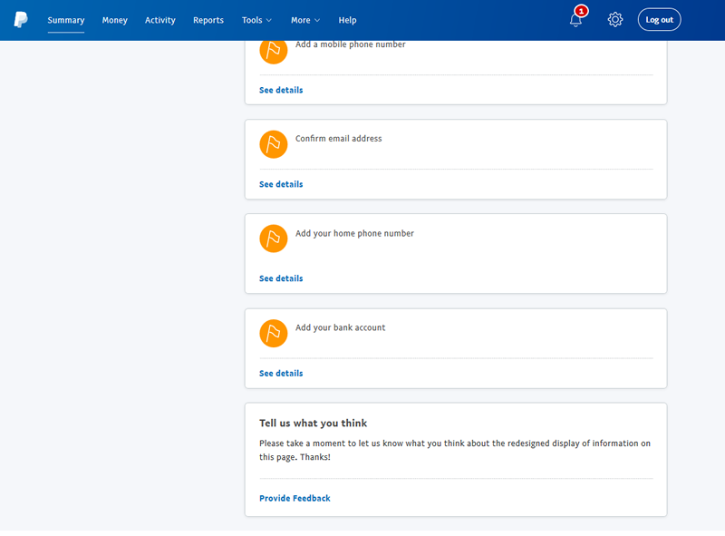725x536 pixels.
Task: Go to the Summary tab
Action: click(66, 20)
